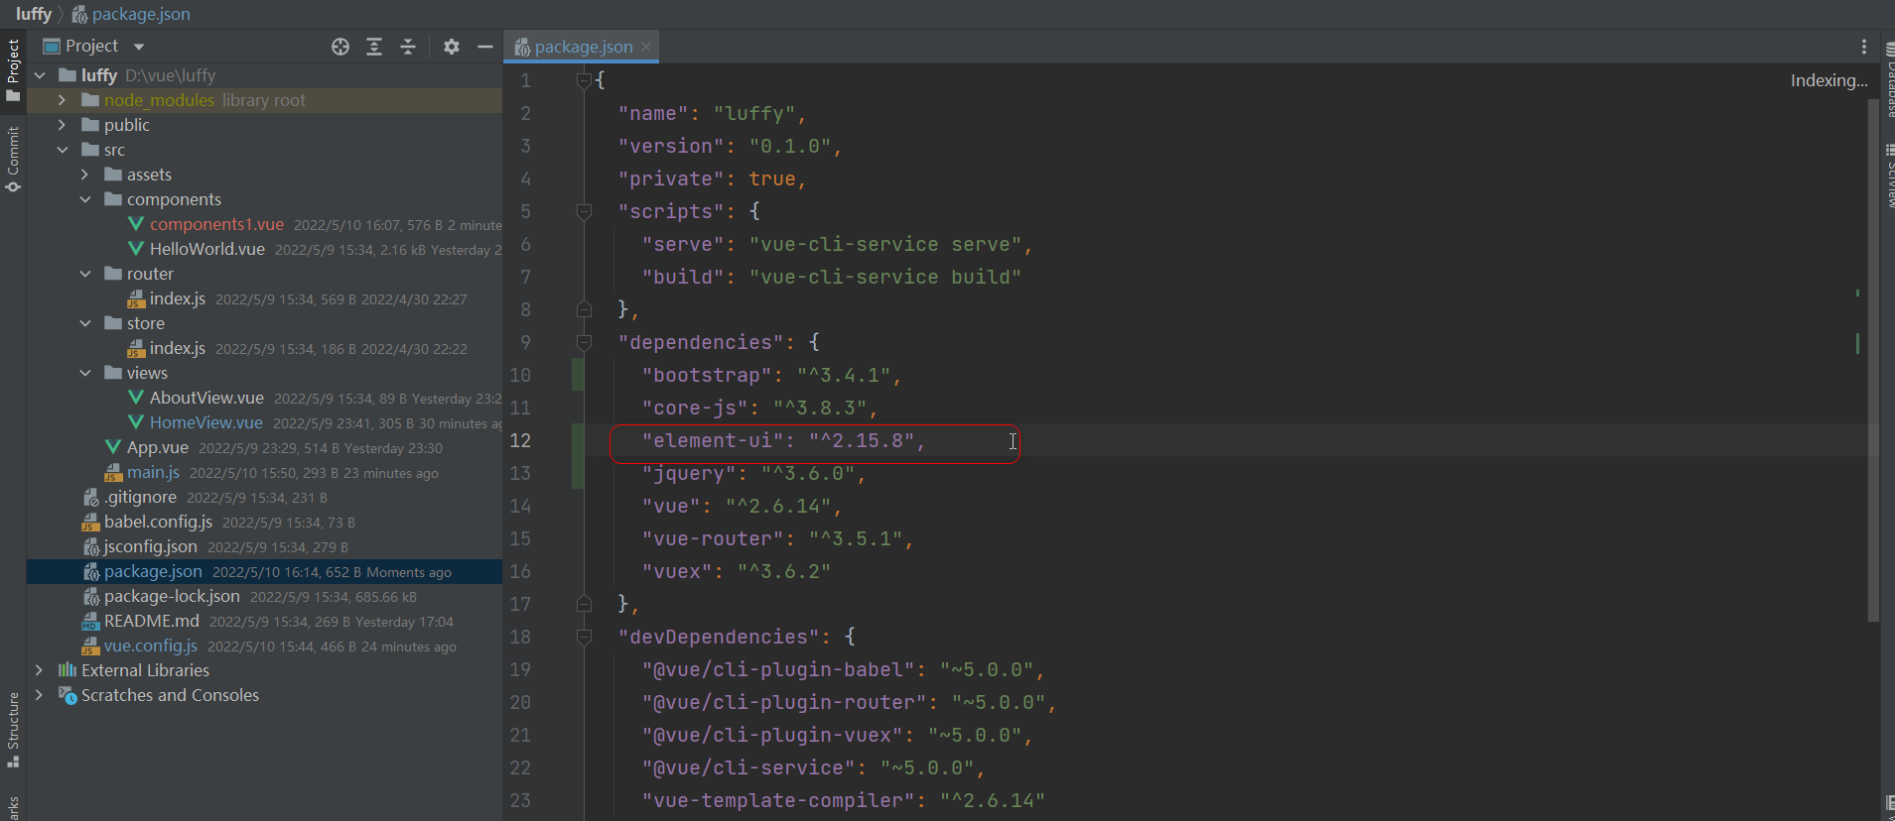Click "serve" script line text
Image resolution: width=1895 pixels, height=821 pixels.
click(837, 244)
